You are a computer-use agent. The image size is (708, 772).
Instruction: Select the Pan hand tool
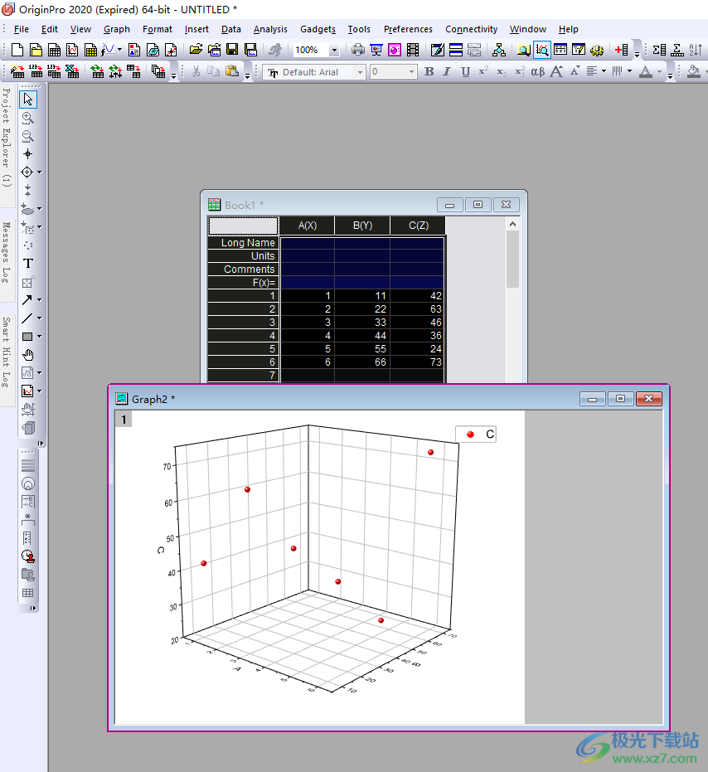[x=27, y=355]
